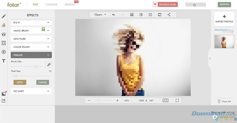Viewport: 237px width, 123px height.
Task: Select the imported photo thumbnail
Action: 224,42
